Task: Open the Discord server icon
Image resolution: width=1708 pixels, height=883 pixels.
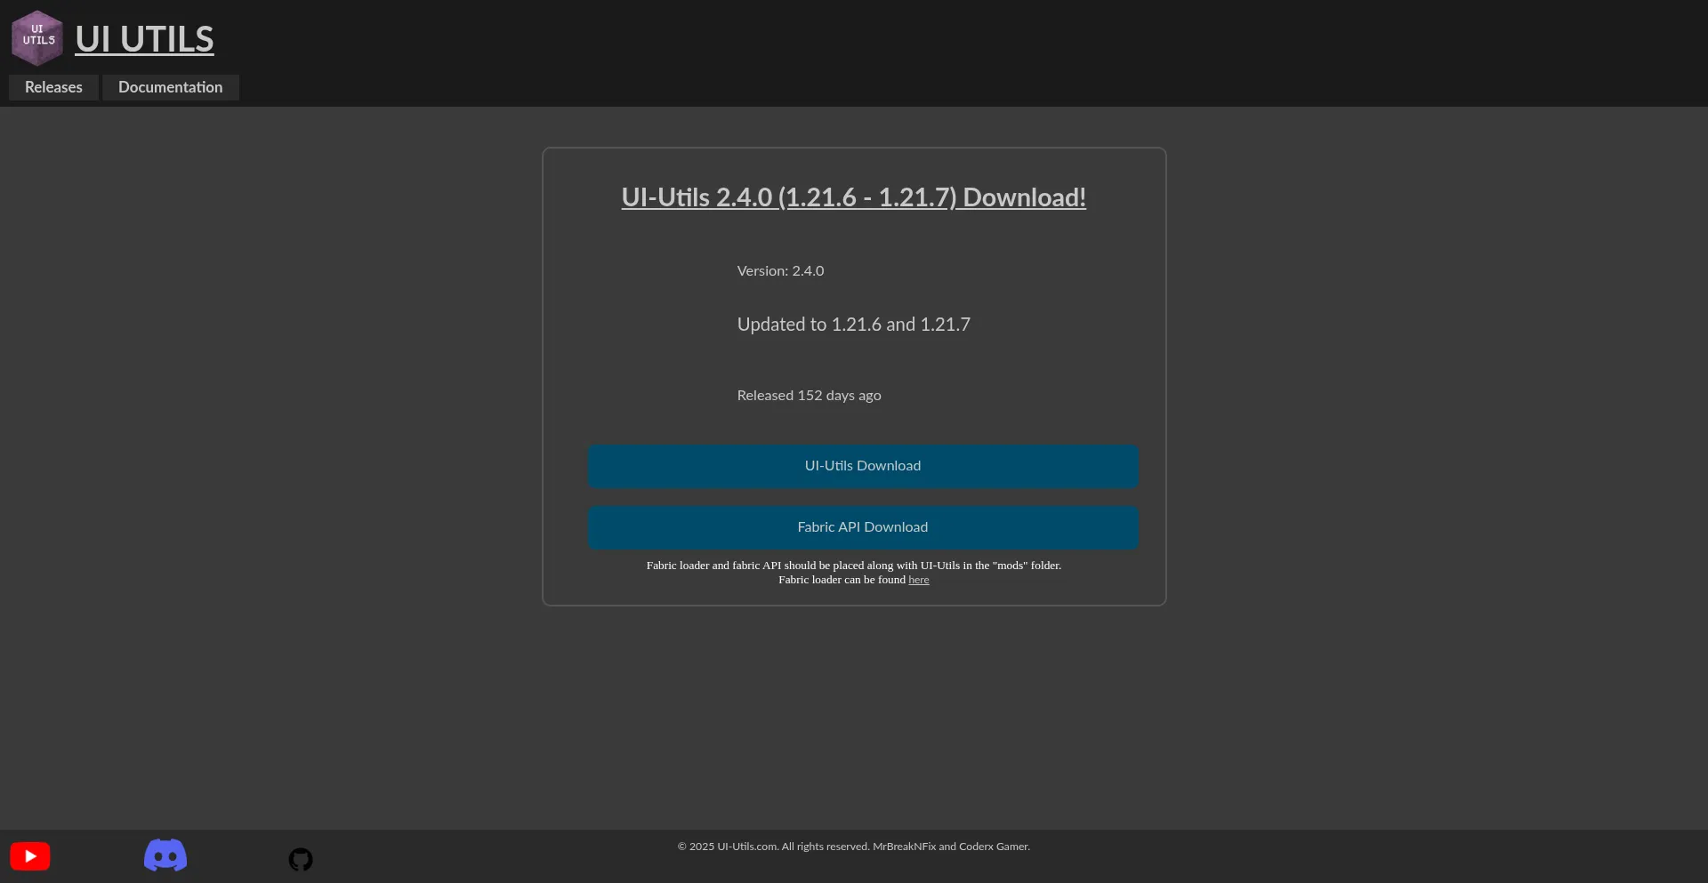Action: (165, 855)
